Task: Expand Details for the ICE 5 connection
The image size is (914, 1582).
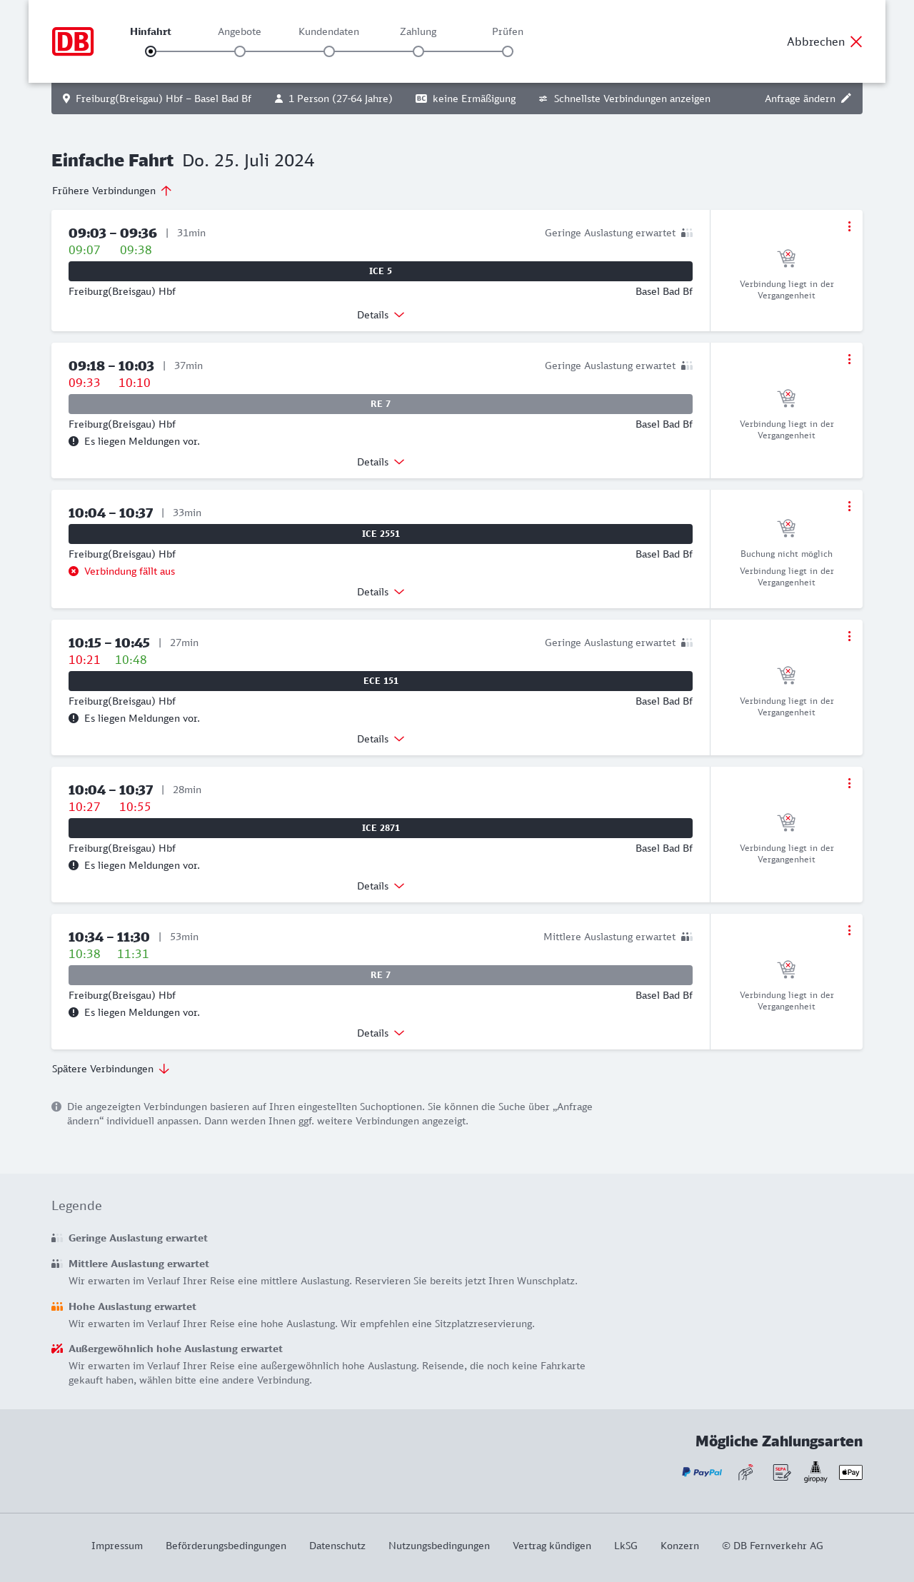Action: point(381,315)
